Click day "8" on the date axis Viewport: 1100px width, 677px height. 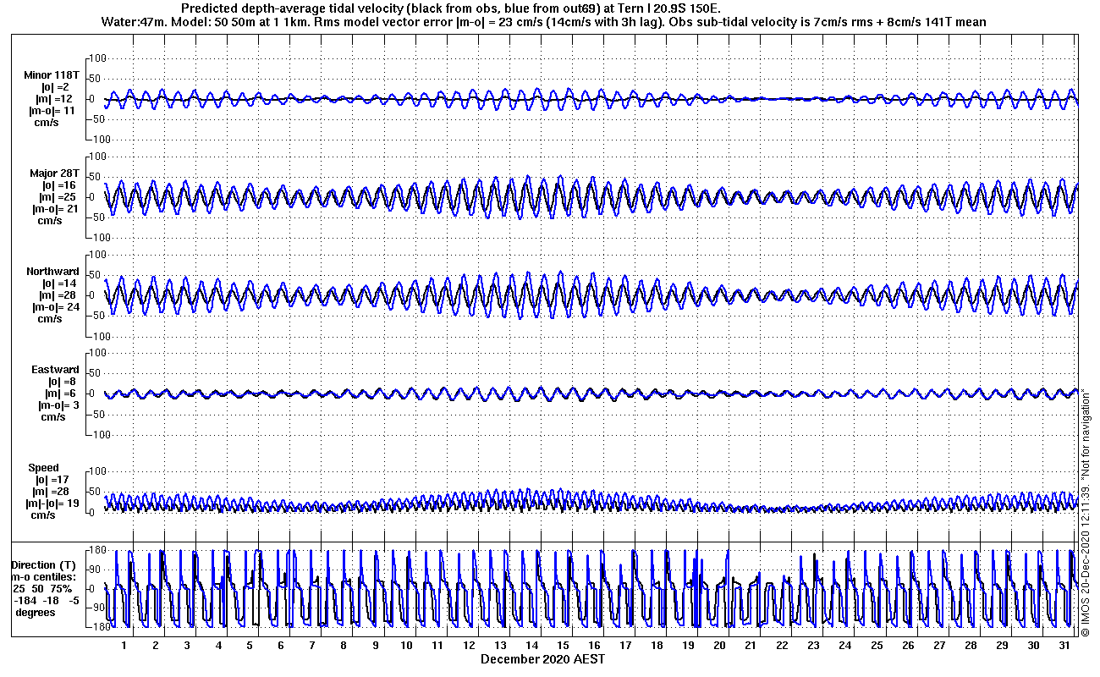tap(344, 646)
